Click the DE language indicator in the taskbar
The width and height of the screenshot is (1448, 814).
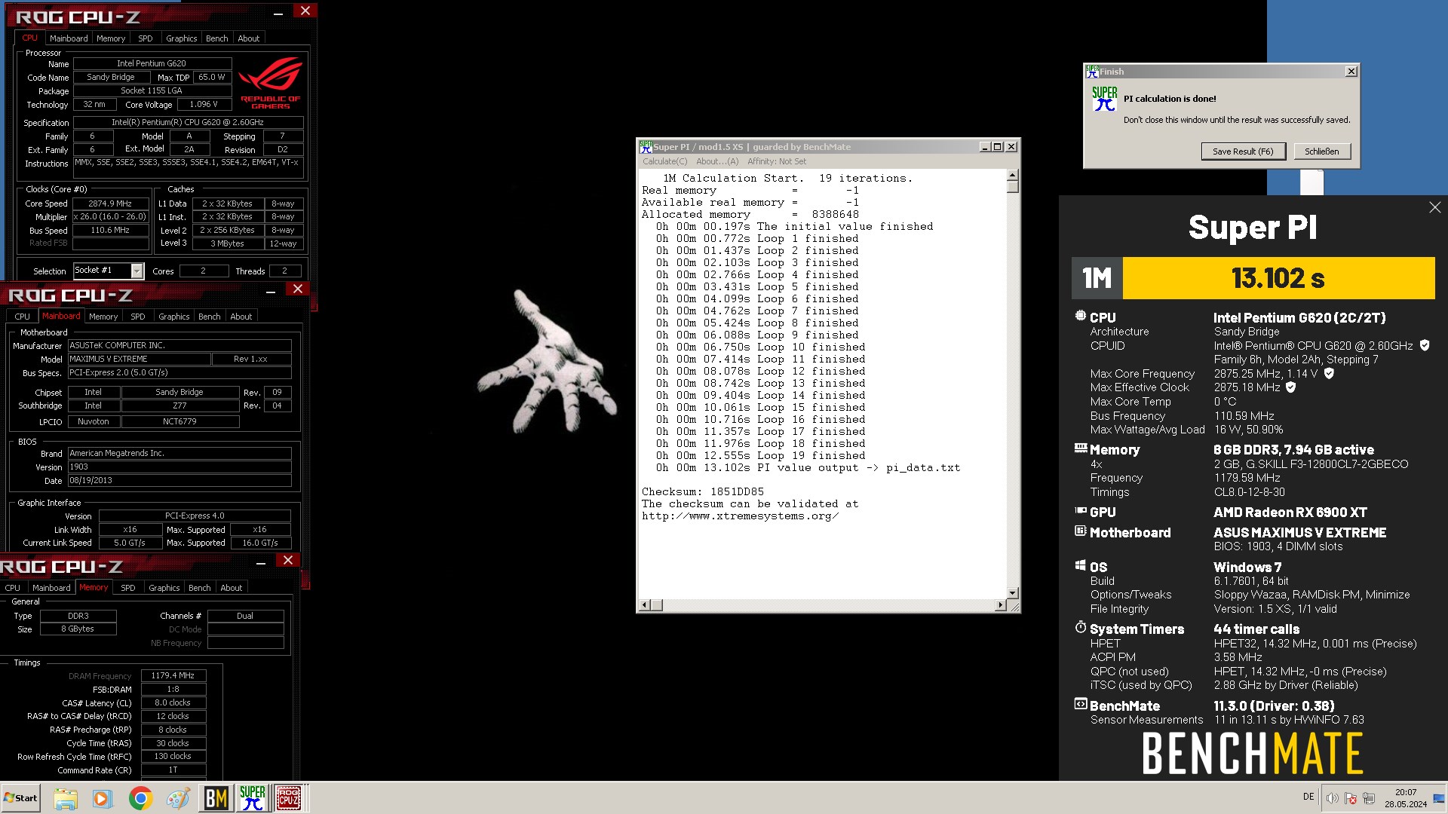[x=1308, y=797]
